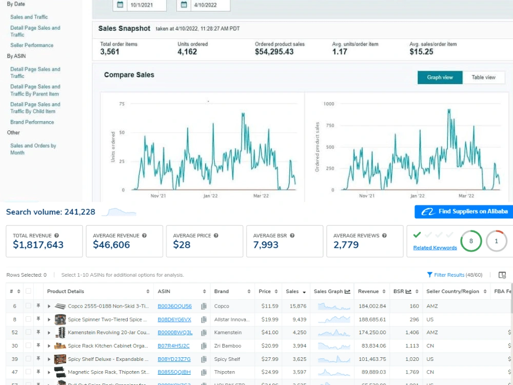Image resolution: width=513 pixels, height=385 pixels.
Task: Copy the Thipoten ASIN B0855QQJBH
Action: 204,372
